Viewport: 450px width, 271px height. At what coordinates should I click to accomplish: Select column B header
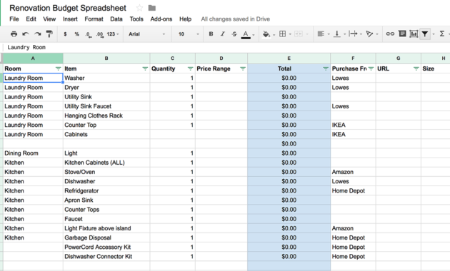pos(106,58)
